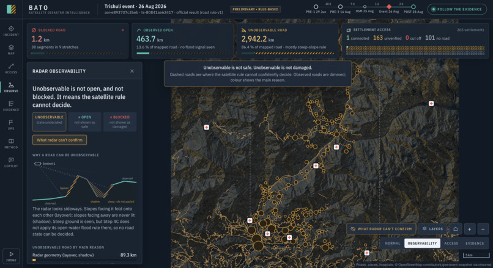The image size is (493, 268).
Task: Click the Judge play button
Action: (x=11, y=256)
